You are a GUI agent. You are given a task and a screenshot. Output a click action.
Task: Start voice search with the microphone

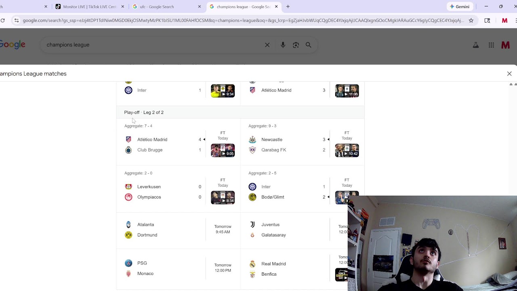click(x=283, y=45)
